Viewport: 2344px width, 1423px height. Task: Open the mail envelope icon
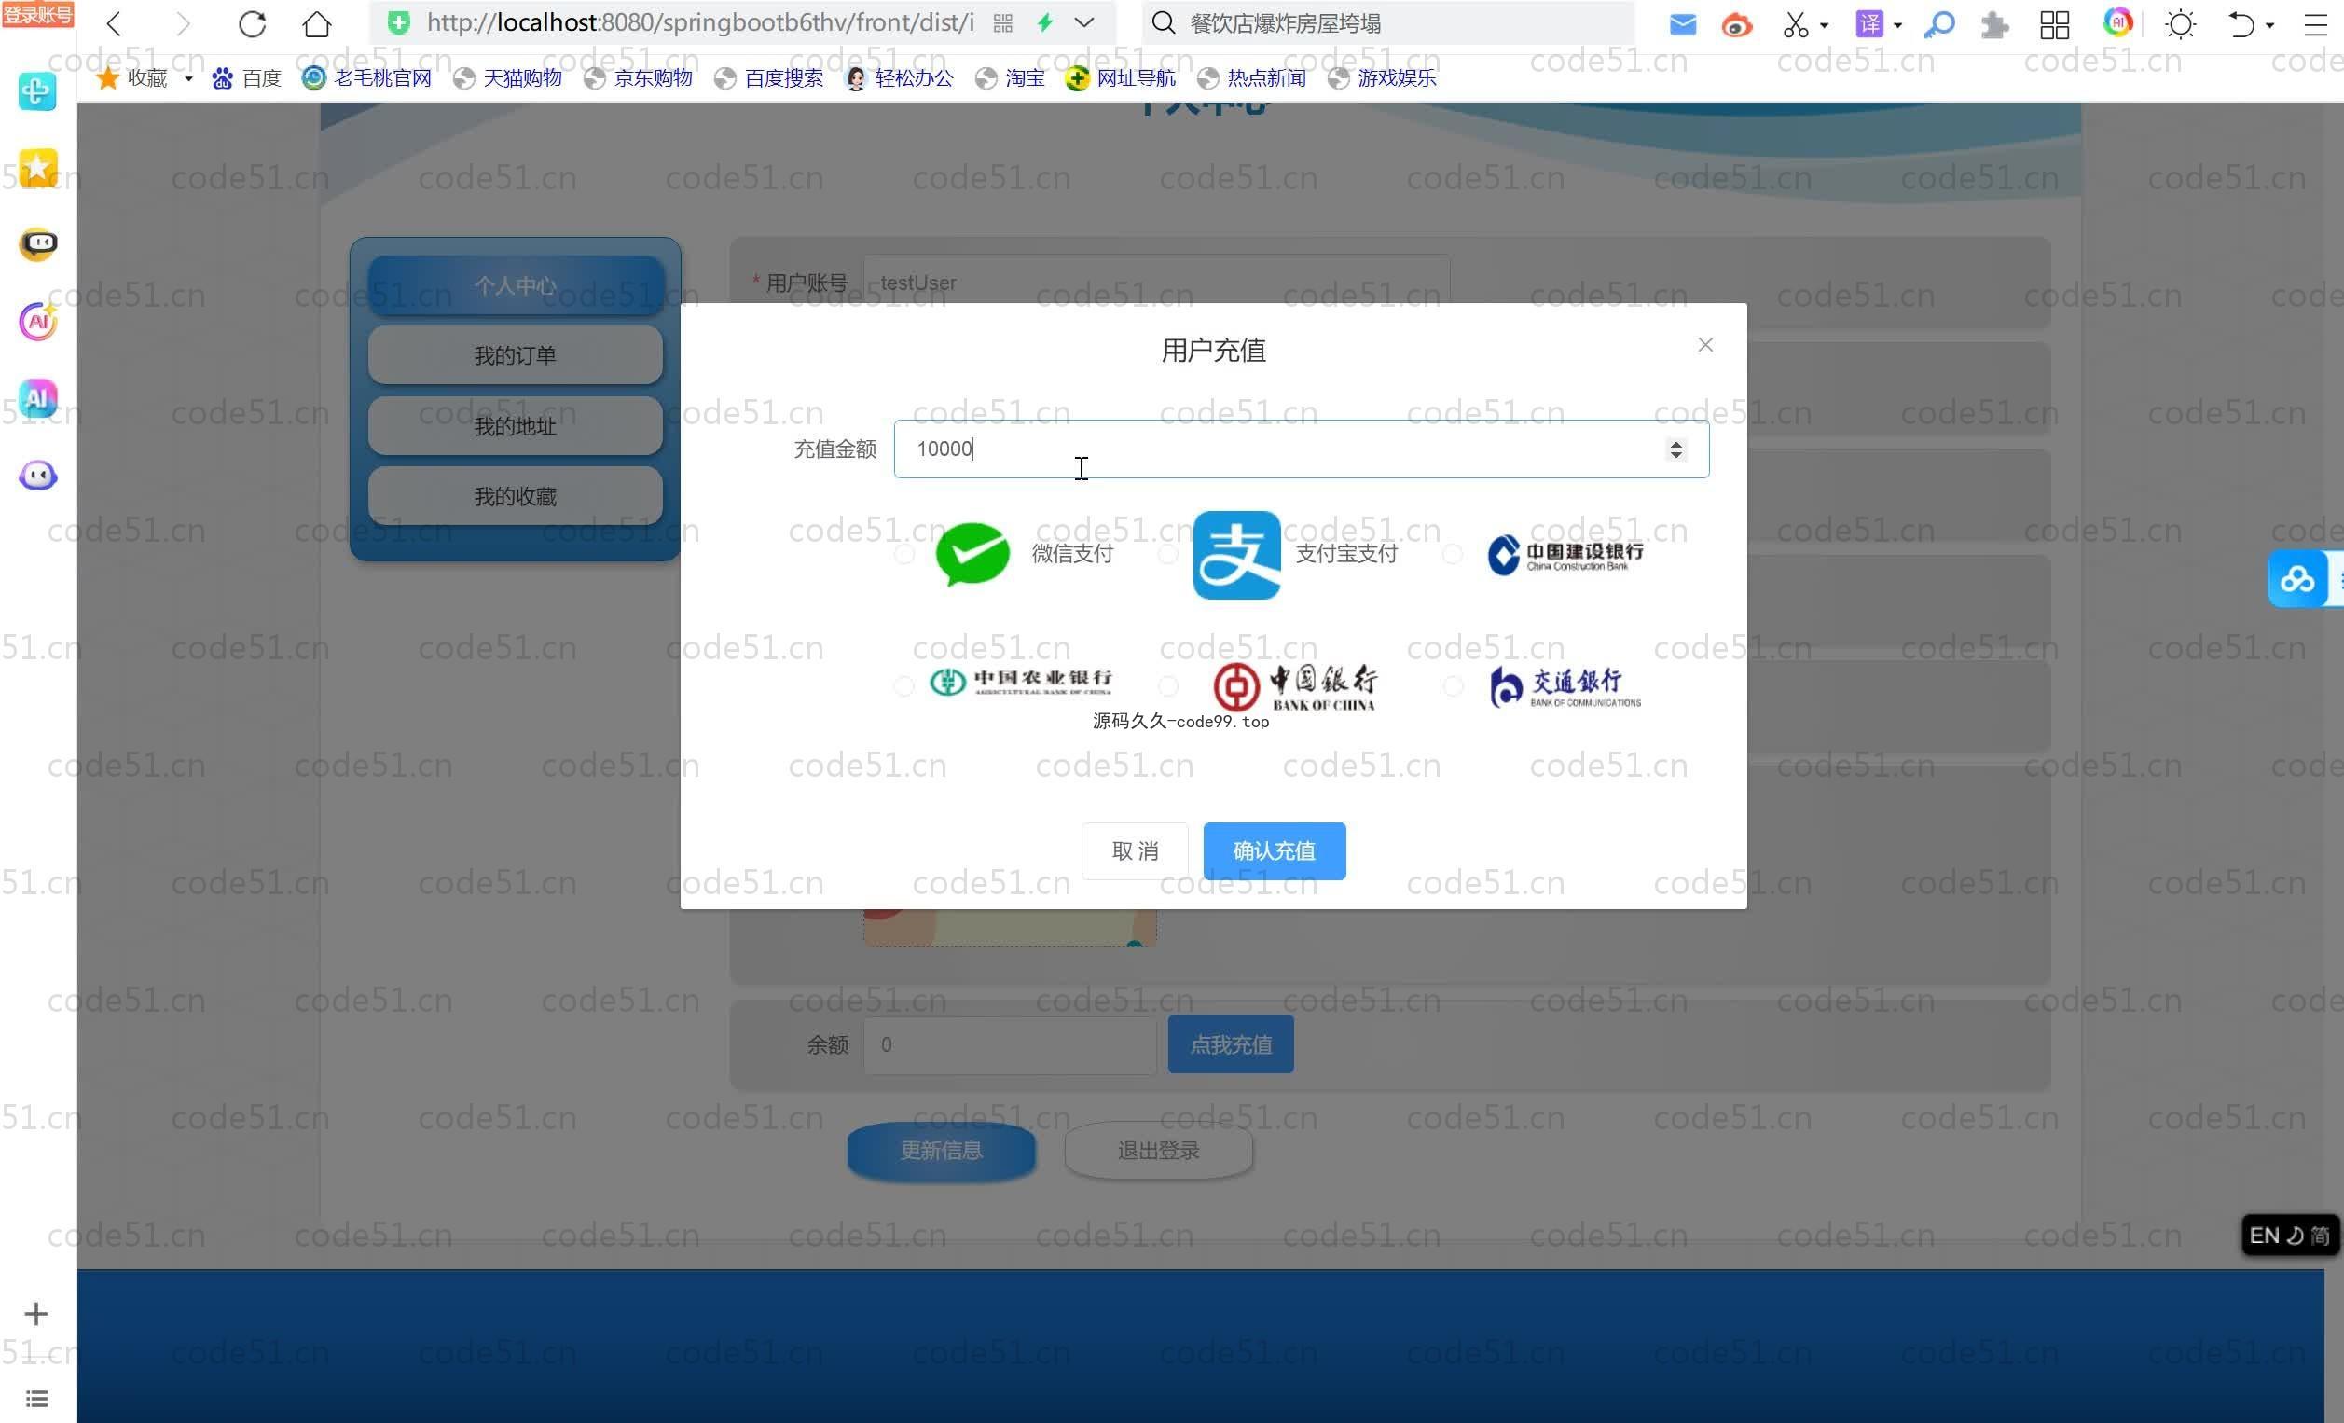click(1682, 24)
